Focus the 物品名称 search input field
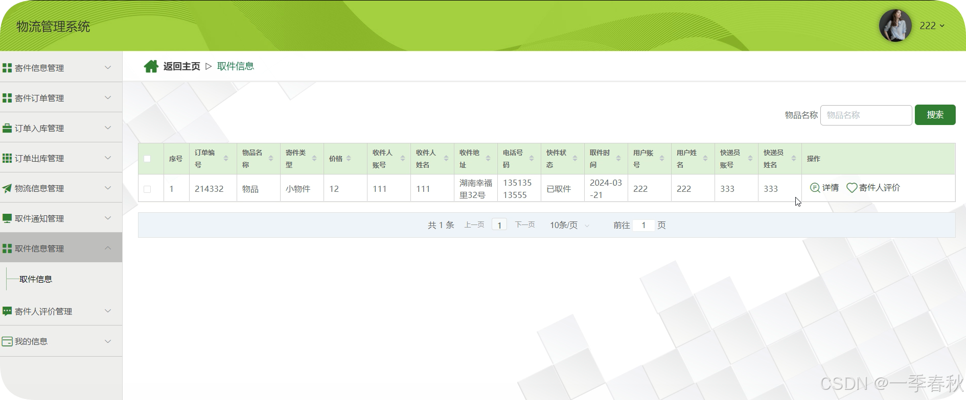 [x=866, y=115]
